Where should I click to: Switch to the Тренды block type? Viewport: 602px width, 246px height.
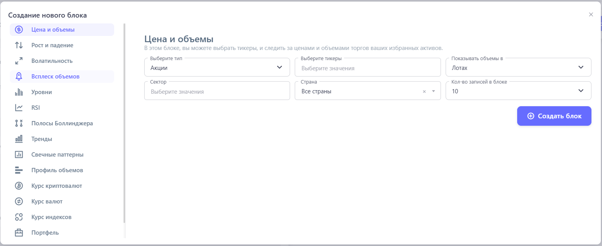(42, 139)
